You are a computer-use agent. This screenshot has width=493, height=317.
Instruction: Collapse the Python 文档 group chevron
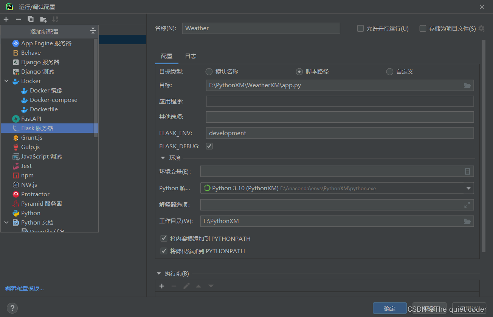pyautogui.click(x=6, y=223)
